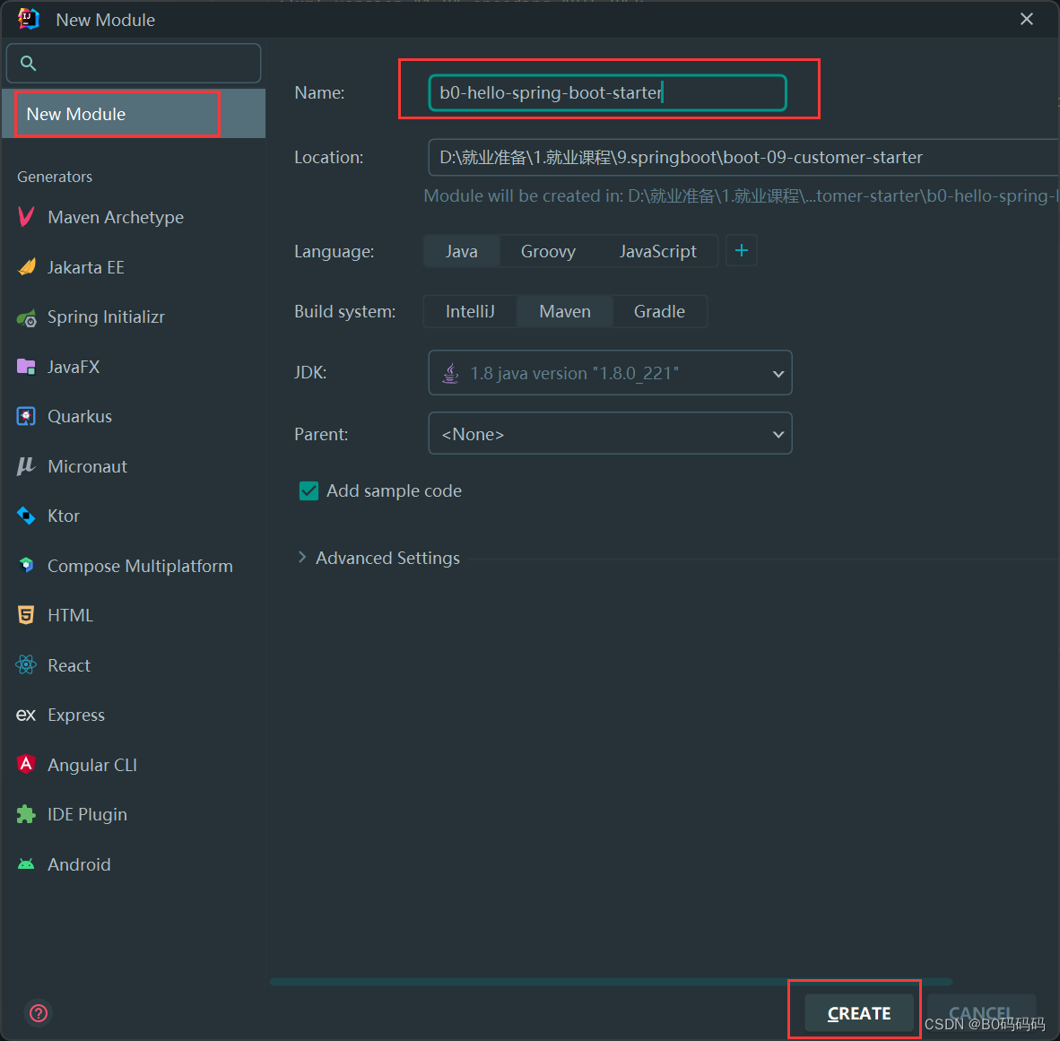Click the Maven Archetype generator icon
This screenshot has height=1041, width=1060.
pyautogui.click(x=26, y=217)
